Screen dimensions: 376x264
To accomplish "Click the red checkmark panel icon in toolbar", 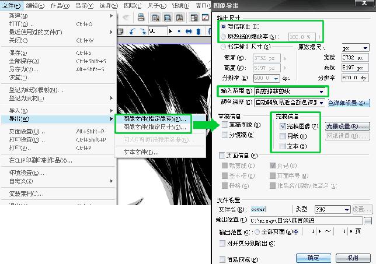I will [x=206, y=17].
